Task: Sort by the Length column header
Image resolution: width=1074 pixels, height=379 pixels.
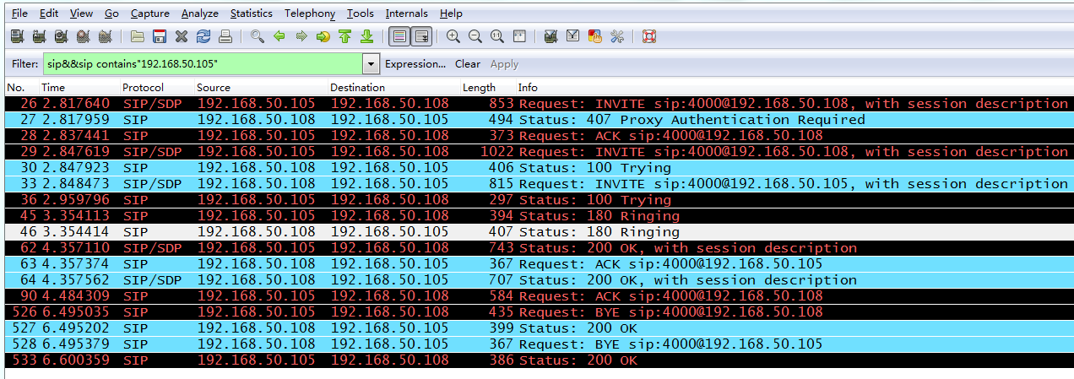Action: click(487, 88)
